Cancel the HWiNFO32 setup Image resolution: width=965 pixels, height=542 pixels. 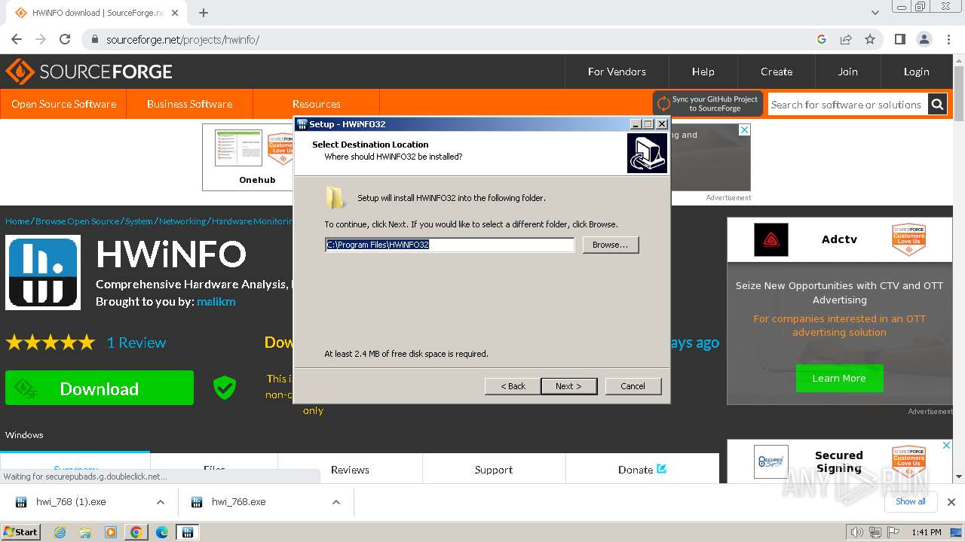(633, 386)
